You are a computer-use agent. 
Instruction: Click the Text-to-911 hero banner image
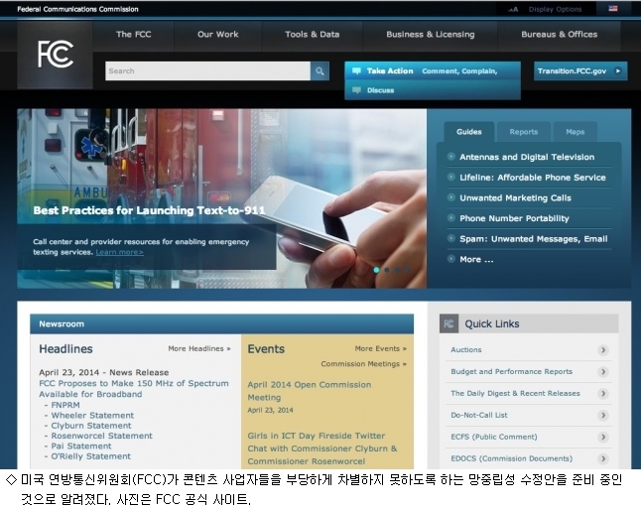click(222, 198)
